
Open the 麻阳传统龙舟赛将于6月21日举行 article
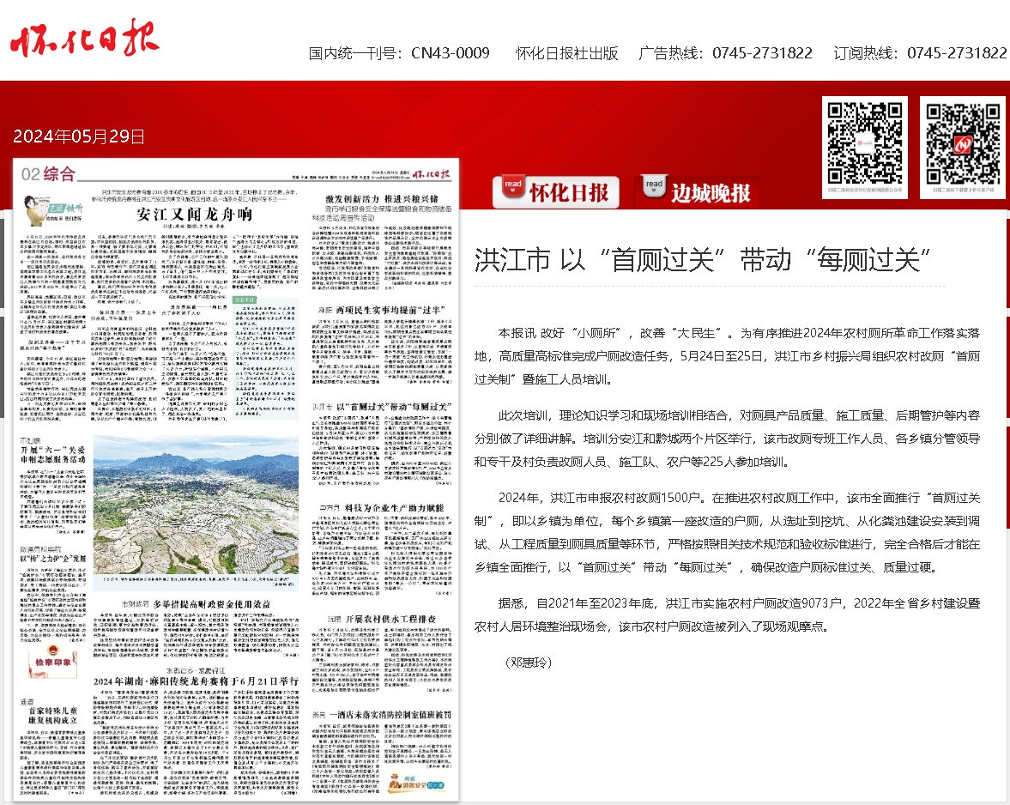196,681
